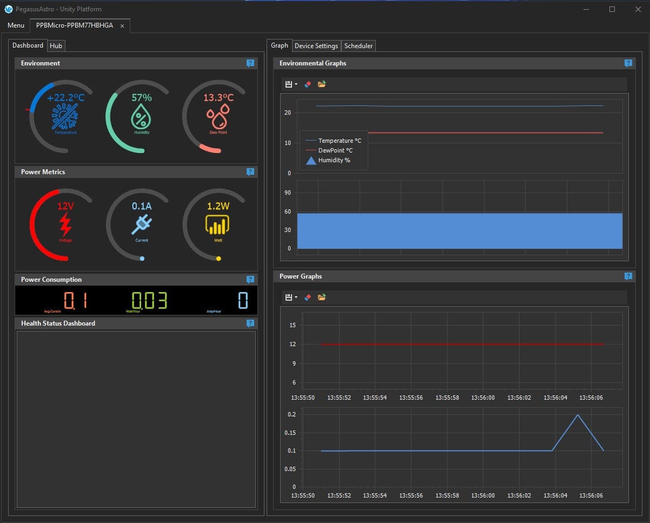Screen dimensions: 650x523
Task: Click the Environmental Graphs help icon
Action: 628,63
